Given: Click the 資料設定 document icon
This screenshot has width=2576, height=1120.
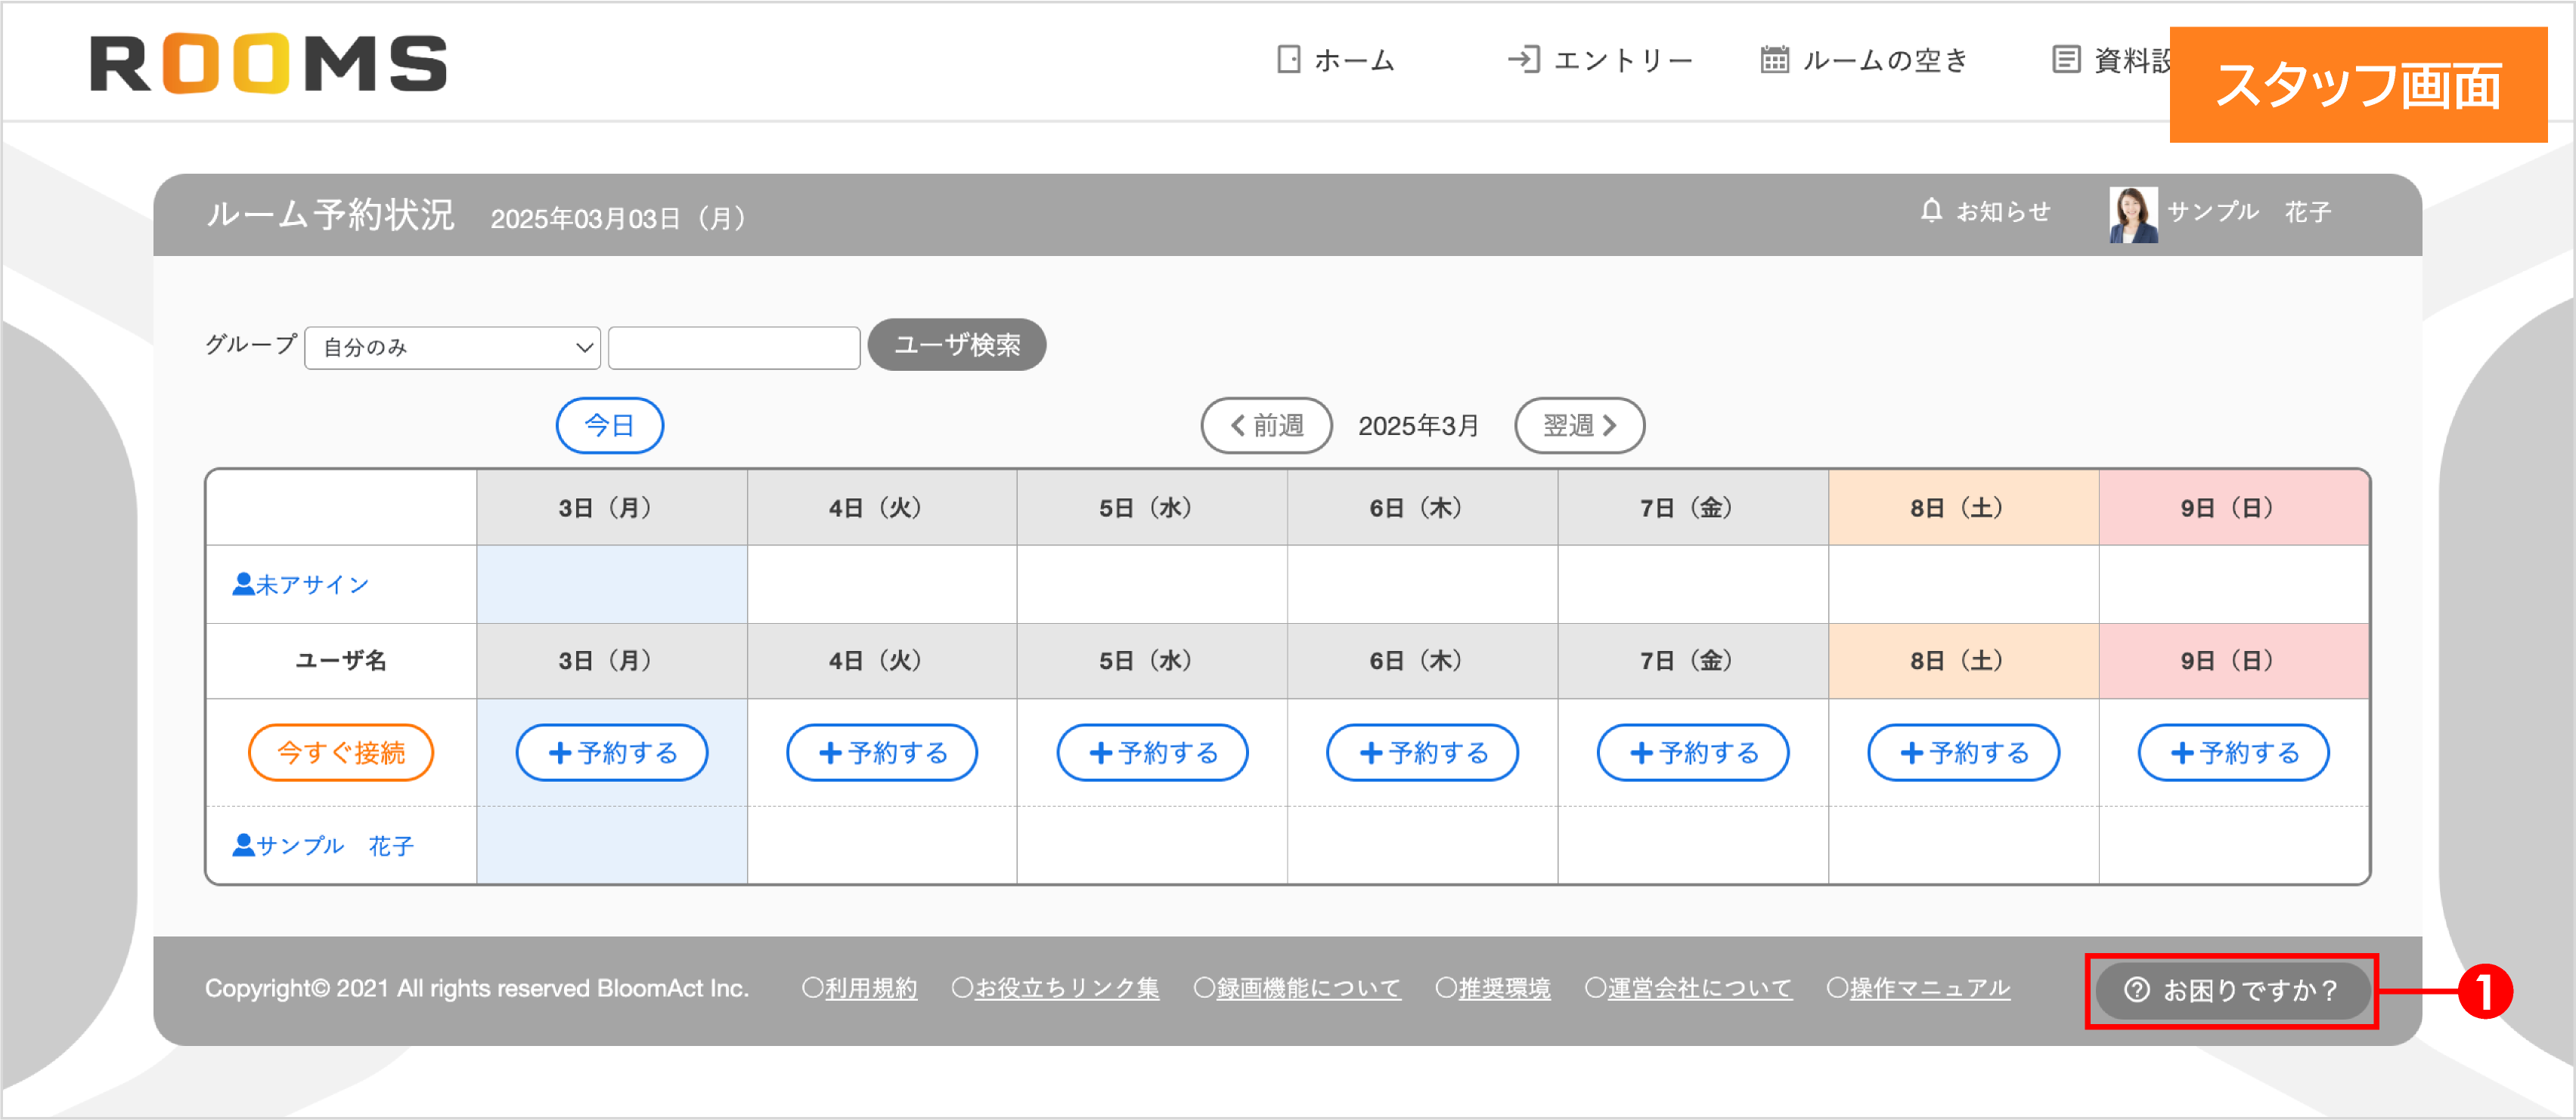Looking at the screenshot, I should coord(2066,60).
